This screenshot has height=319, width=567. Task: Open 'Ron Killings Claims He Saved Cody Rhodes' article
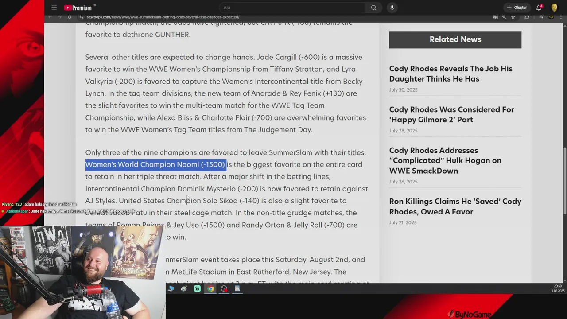click(455, 206)
